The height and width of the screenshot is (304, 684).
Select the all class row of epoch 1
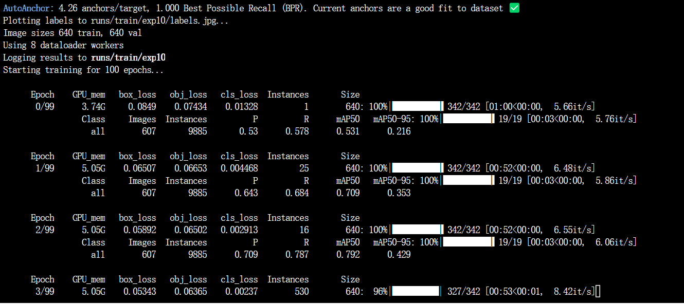point(98,193)
